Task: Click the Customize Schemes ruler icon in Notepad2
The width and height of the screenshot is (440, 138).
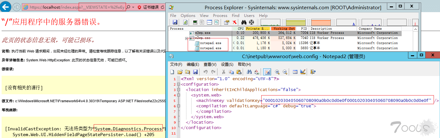Action: (x=303, y=72)
